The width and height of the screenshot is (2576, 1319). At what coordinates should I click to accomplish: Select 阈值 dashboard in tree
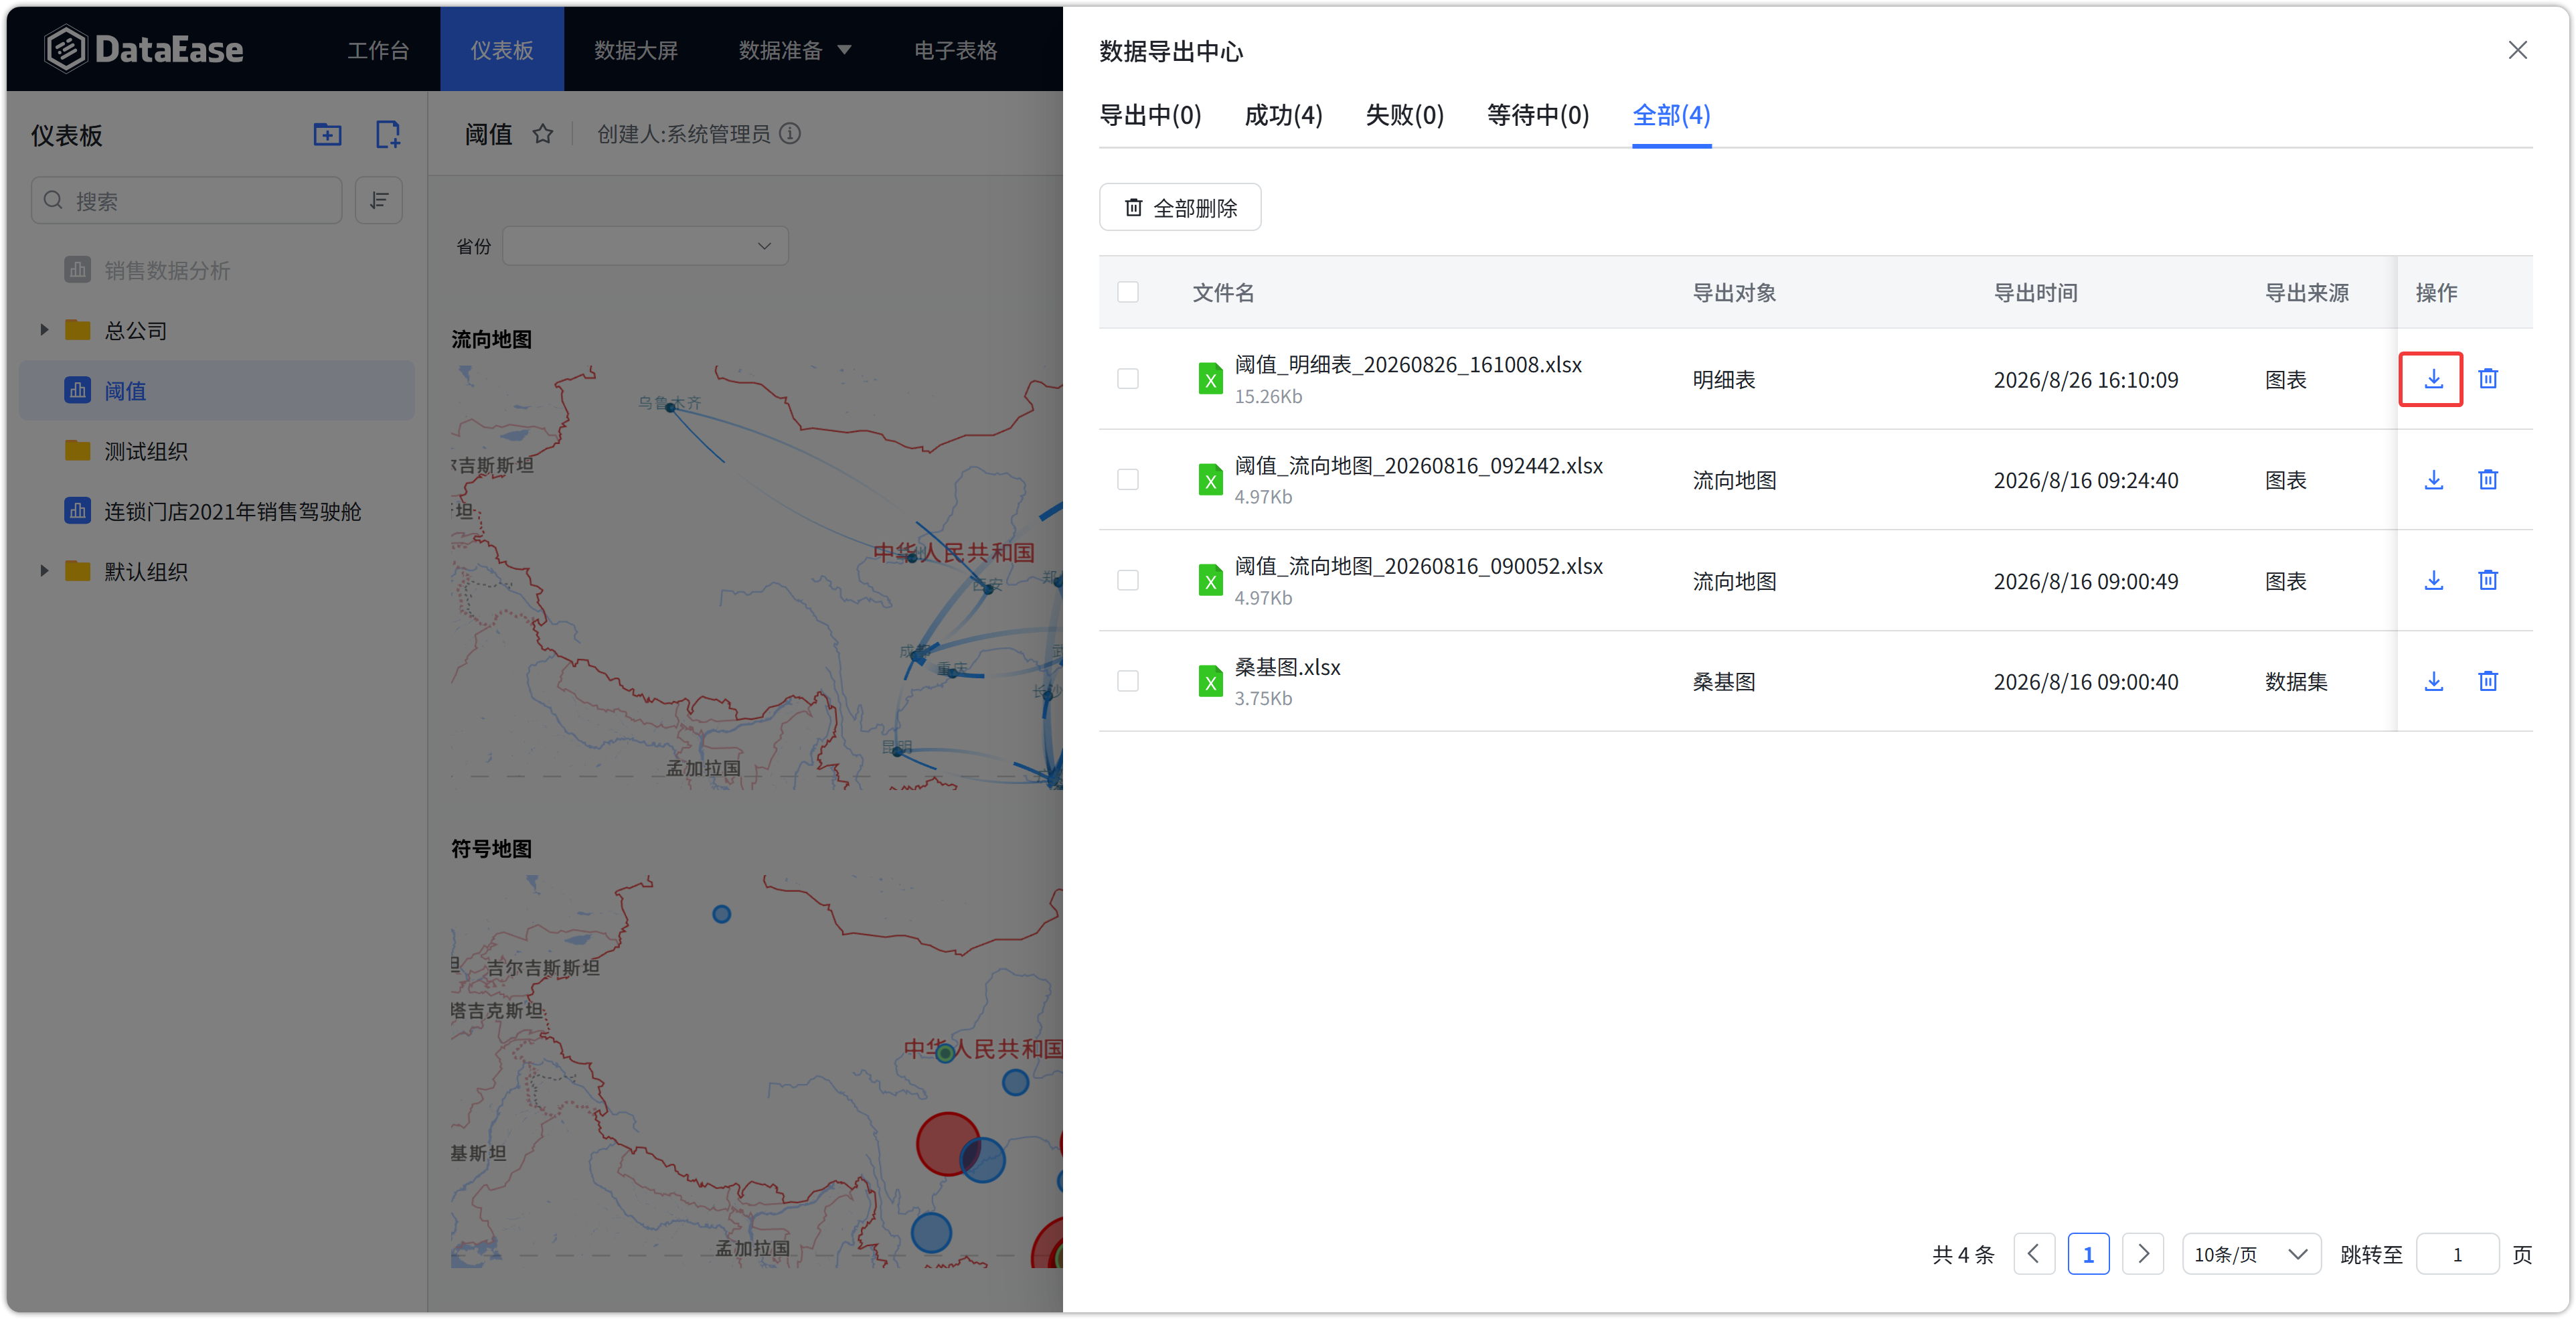click(217, 391)
